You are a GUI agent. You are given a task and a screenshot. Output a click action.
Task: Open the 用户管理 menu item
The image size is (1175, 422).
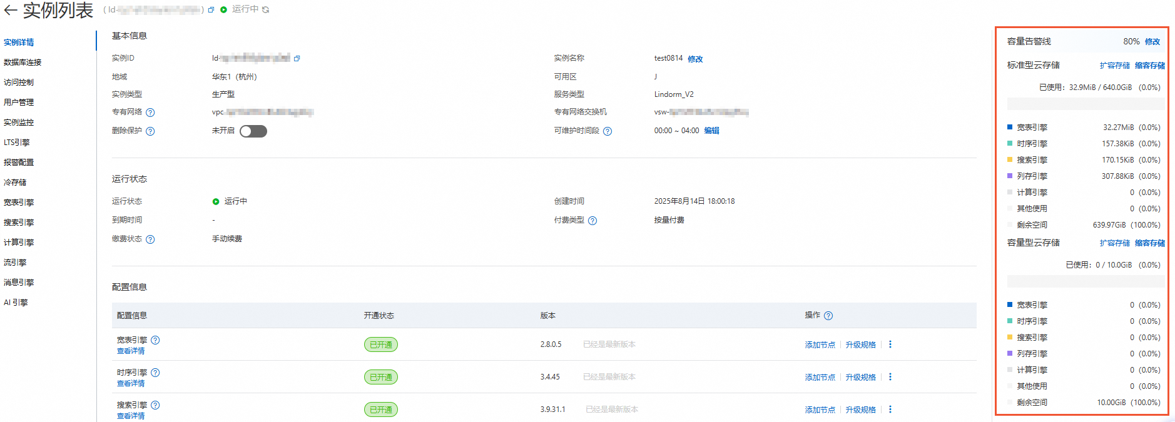19,103
